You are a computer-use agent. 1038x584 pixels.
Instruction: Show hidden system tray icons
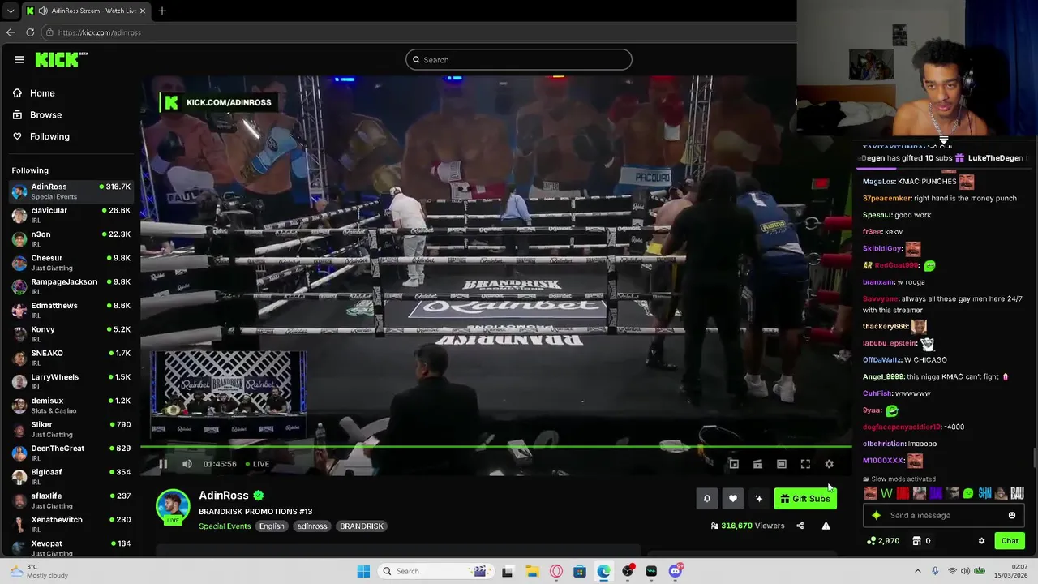click(x=918, y=571)
